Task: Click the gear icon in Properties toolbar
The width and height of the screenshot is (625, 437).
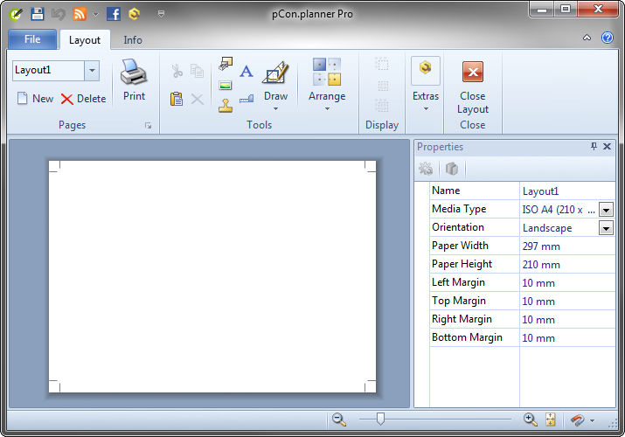Action: (x=426, y=169)
